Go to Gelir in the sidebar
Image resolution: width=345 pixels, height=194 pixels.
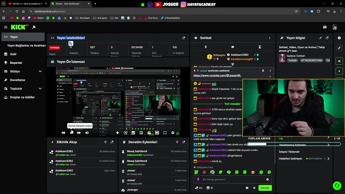click(x=23, y=54)
